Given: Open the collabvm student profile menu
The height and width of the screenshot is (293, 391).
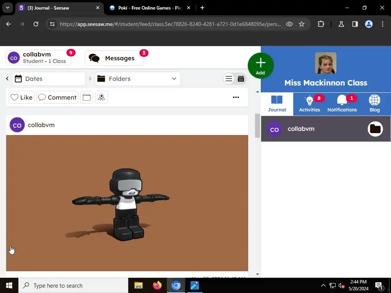Looking at the screenshot, I should coord(39,58).
